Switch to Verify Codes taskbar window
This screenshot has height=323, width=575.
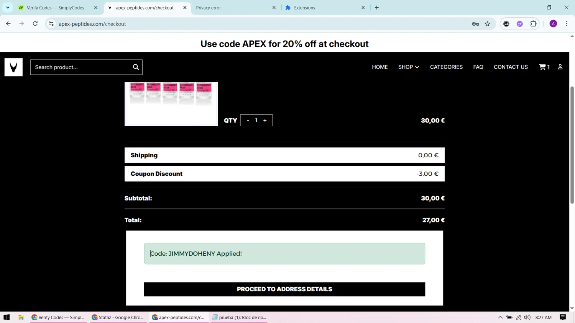59,317
